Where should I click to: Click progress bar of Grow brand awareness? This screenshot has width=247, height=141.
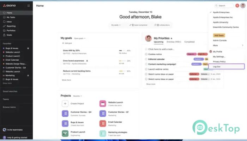click(x=122, y=61)
